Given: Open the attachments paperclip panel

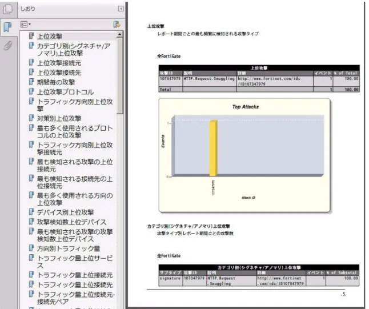Looking at the screenshot, I should (8, 45).
